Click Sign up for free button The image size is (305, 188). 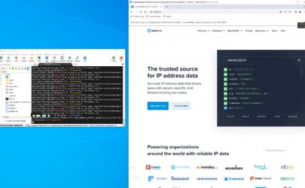158,106
